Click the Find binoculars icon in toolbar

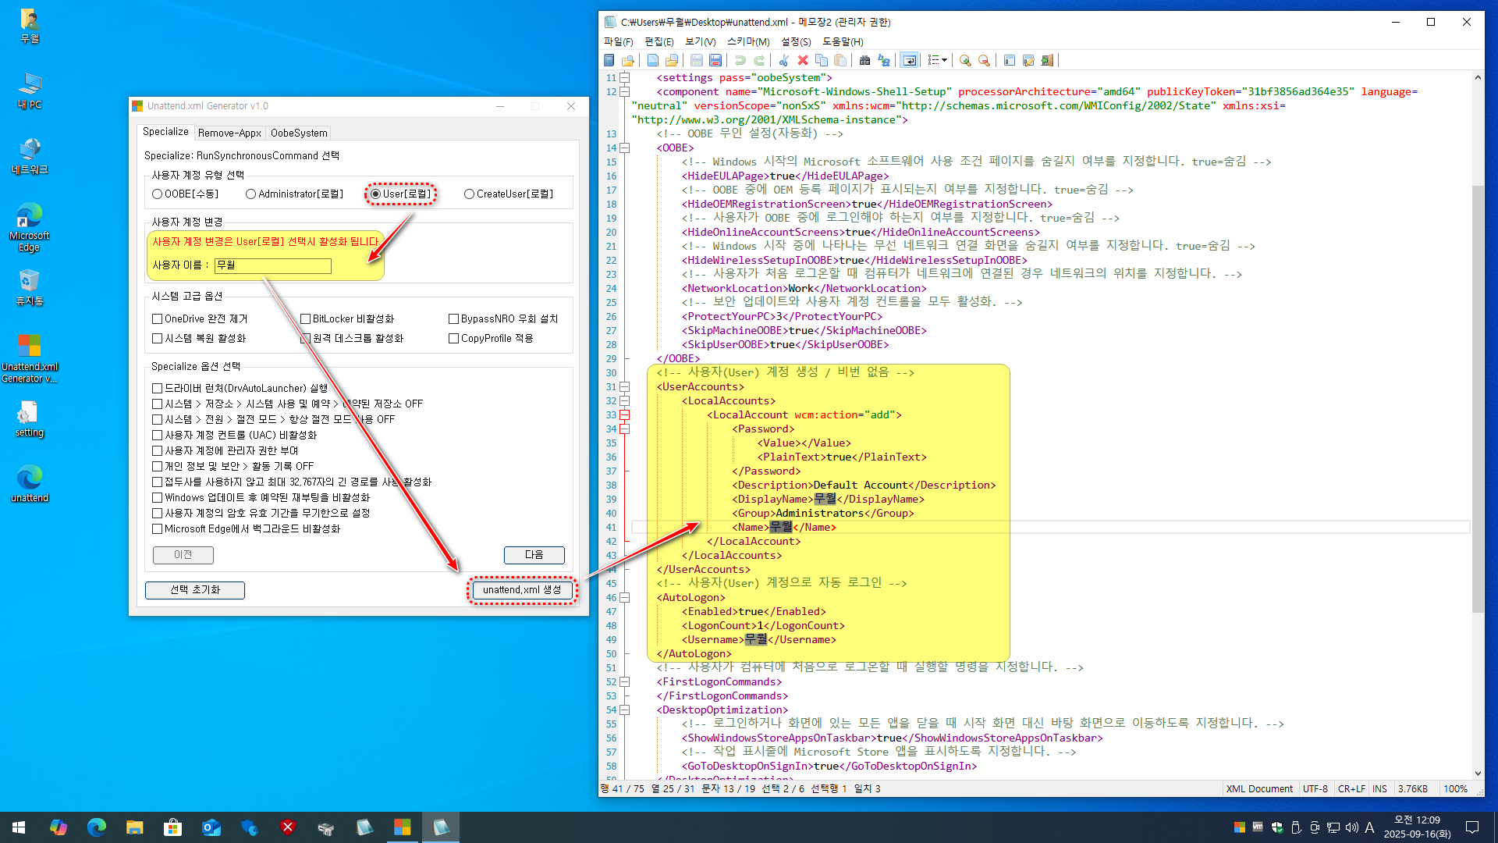[864, 60]
